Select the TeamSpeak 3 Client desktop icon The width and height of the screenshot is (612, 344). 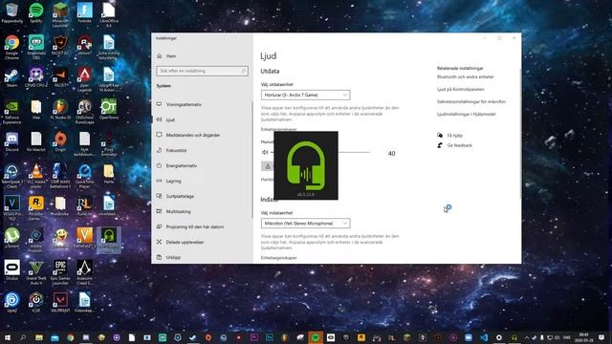11,176
